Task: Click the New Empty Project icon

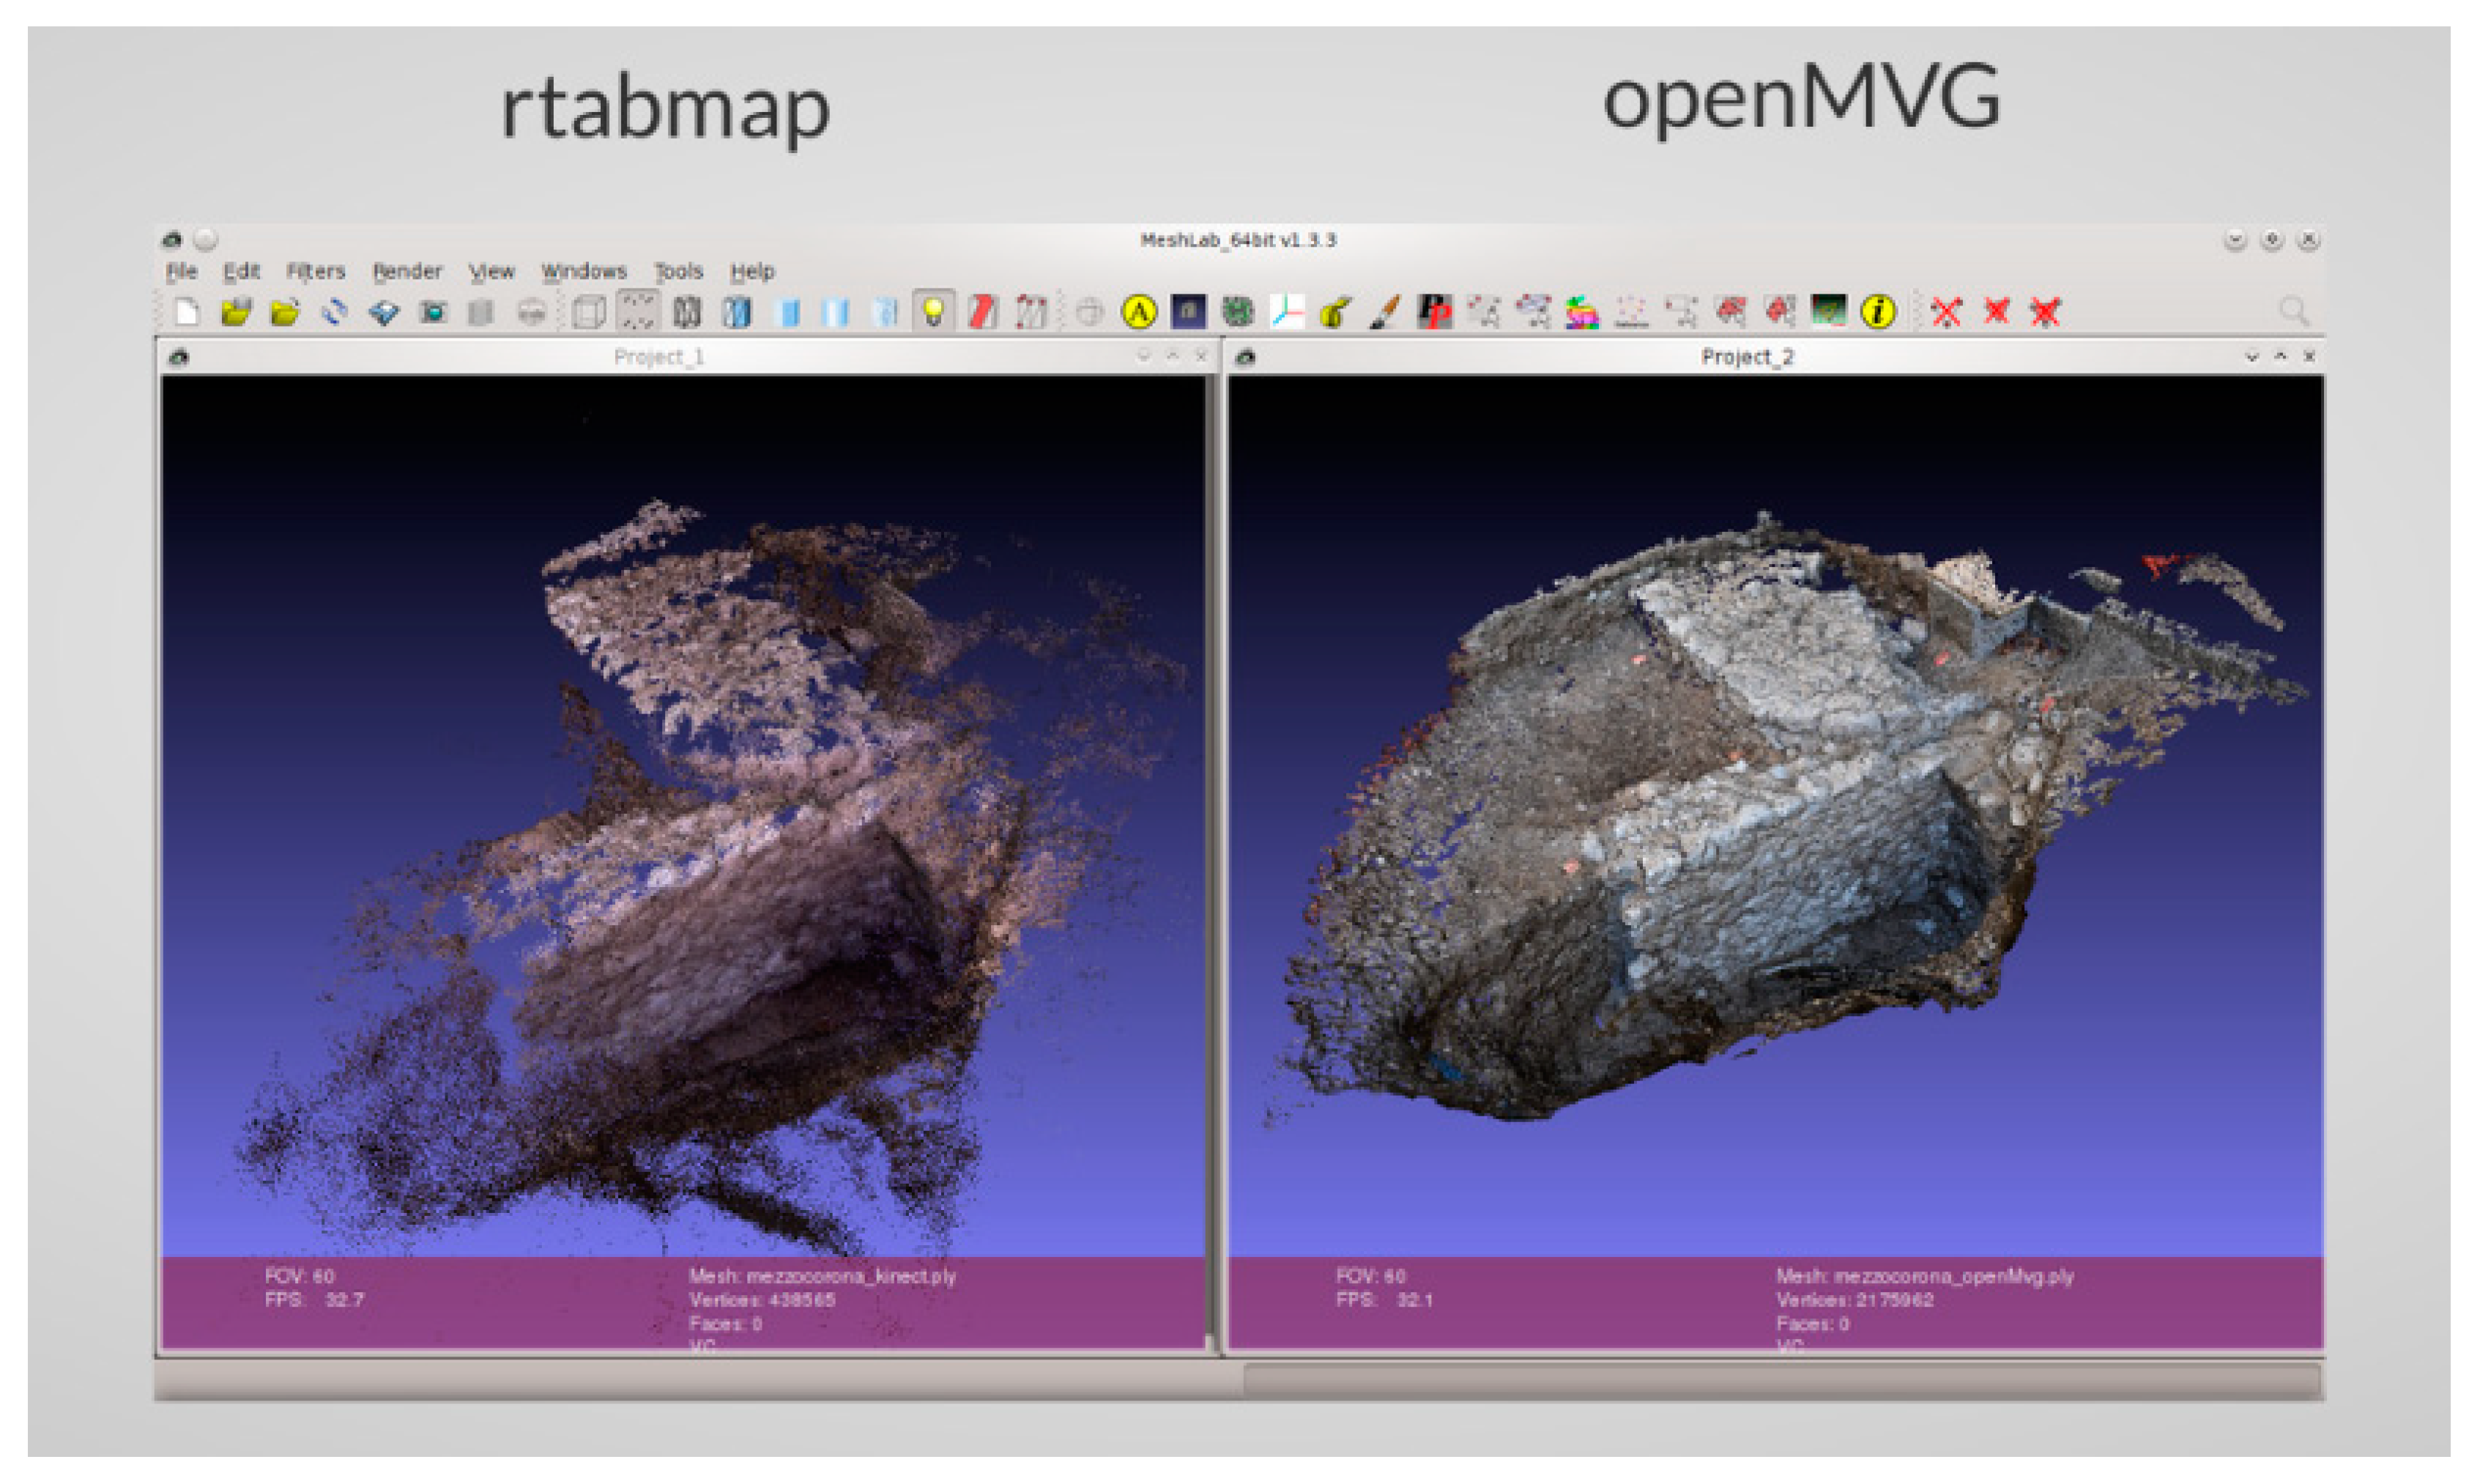Action: [188, 312]
